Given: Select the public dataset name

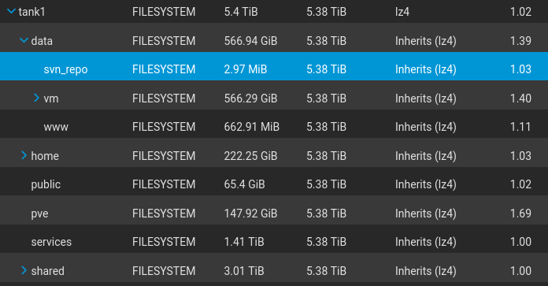Looking at the screenshot, I should [46, 184].
